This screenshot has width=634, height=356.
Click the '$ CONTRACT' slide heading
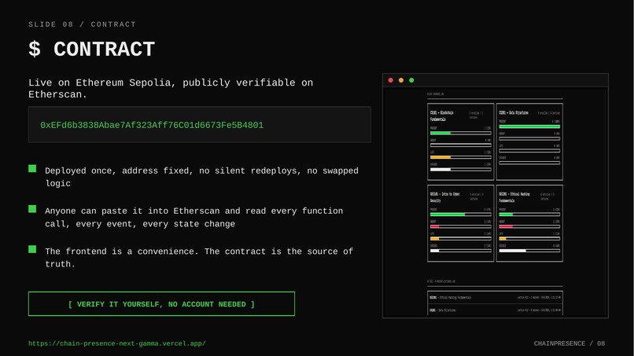[x=92, y=50]
